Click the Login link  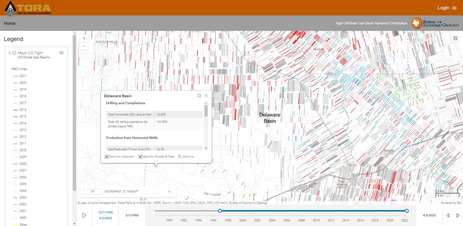coord(443,8)
